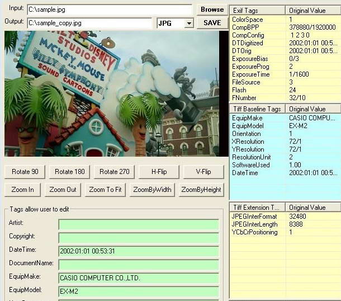The width and height of the screenshot is (341, 301).
Task: Select the EquipMake row in Tiff Baseline
Action: (285, 118)
